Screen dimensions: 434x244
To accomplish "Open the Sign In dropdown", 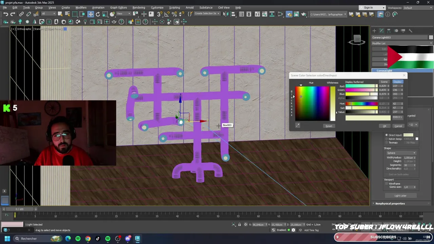I will point(372,8).
